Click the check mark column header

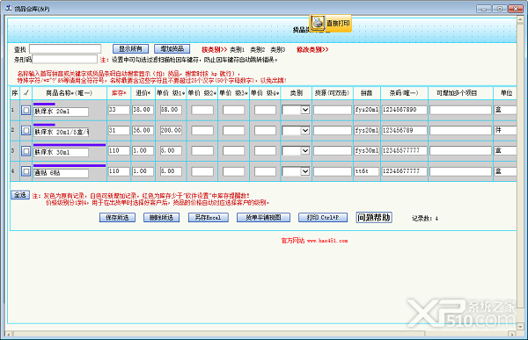tap(26, 93)
